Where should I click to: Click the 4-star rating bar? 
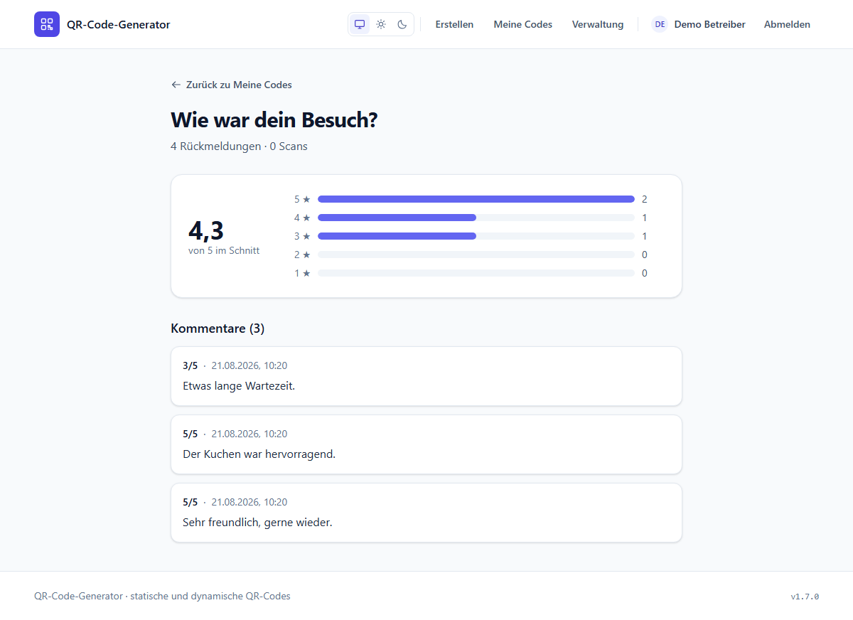(476, 218)
